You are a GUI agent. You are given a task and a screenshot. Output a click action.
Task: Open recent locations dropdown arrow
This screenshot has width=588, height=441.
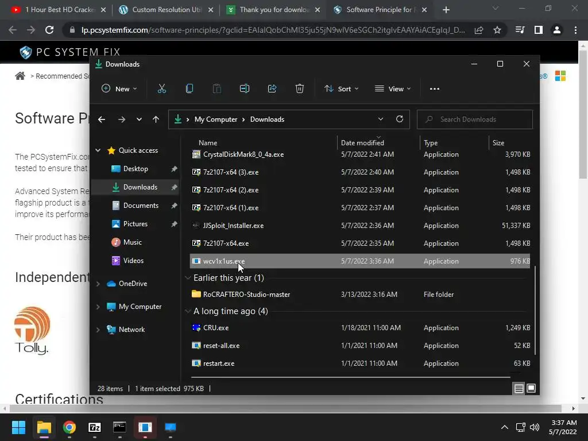pyautogui.click(x=139, y=119)
